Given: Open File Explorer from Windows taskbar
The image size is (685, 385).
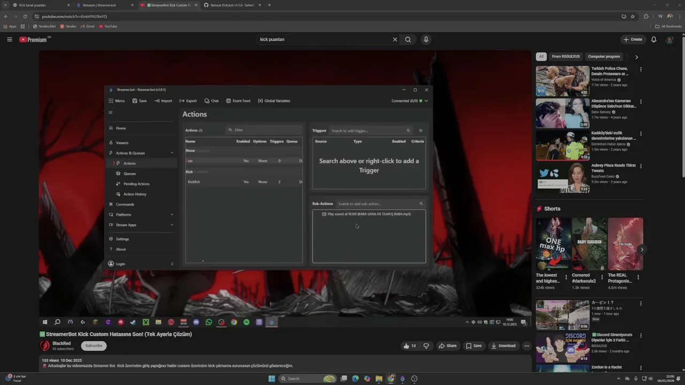Looking at the screenshot, I should pos(379,379).
